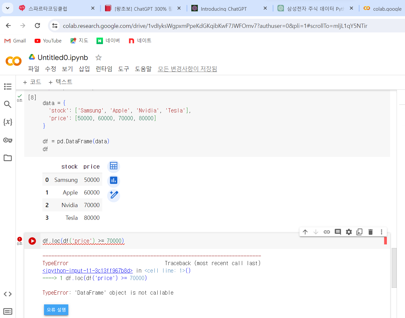Add a text cell with + 텍스트
The height and width of the screenshot is (318, 405).
[60, 82]
